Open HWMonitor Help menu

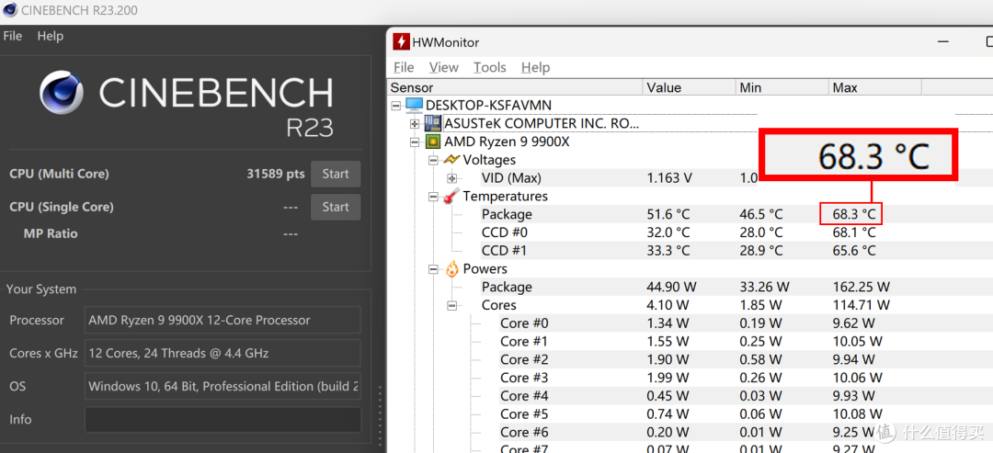535,67
